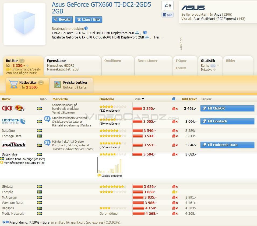Click compare scale icon after Gigabyte product
Image resolution: width=257 pixels, height=226 pixels.
(147, 37)
